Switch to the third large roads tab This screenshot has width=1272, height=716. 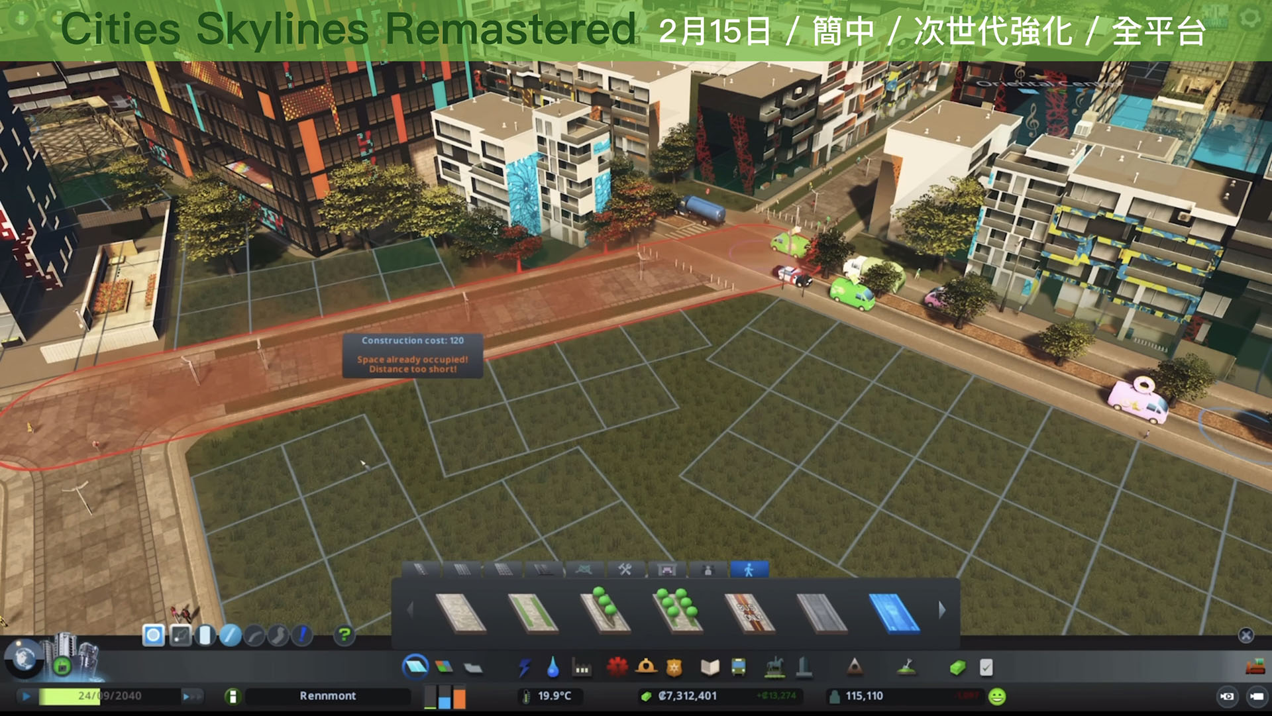click(x=503, y=570)
